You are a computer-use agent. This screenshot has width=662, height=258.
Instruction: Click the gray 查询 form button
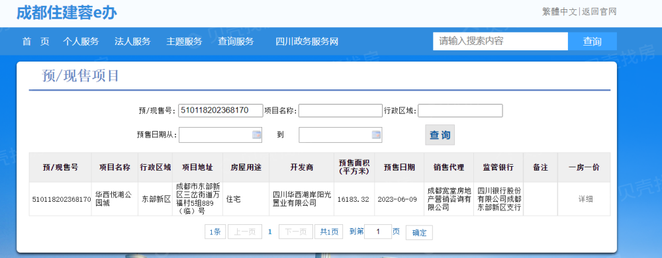click(440, 135)
